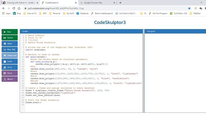The image size is (206, 115).
Task: Click the 'frame.start()' code line
Action: click(33, 103)
